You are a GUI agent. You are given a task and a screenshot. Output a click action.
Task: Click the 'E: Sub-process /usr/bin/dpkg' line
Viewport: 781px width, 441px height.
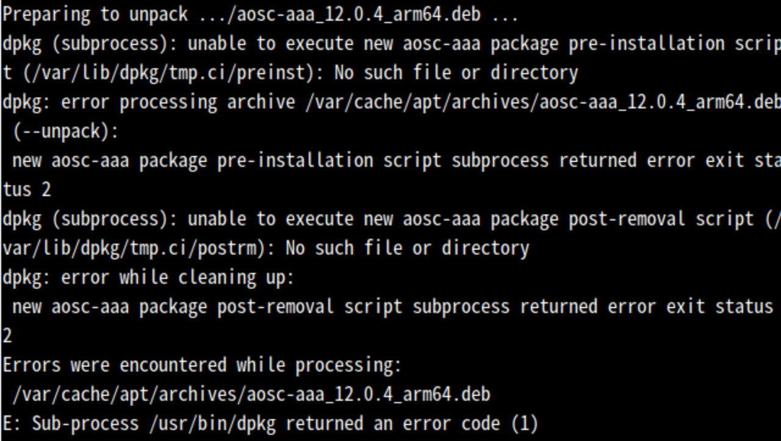click(x=270, y=424)
